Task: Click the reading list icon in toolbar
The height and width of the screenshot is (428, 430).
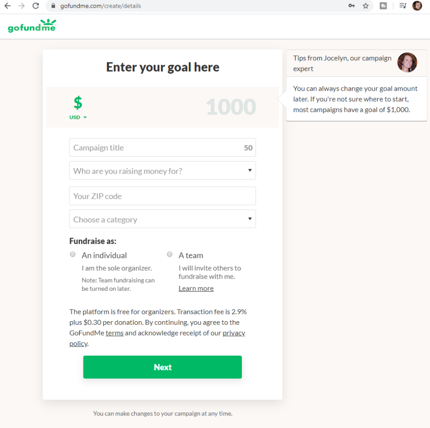Action: tap(402, 6)
